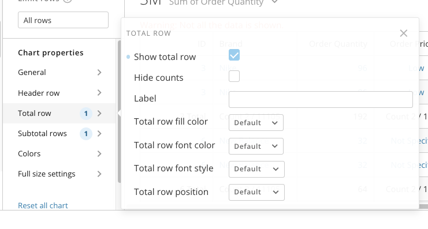428x229 pixels.
Task: Open the Subtotal rows properties section
Action: [x=59, y=134]
